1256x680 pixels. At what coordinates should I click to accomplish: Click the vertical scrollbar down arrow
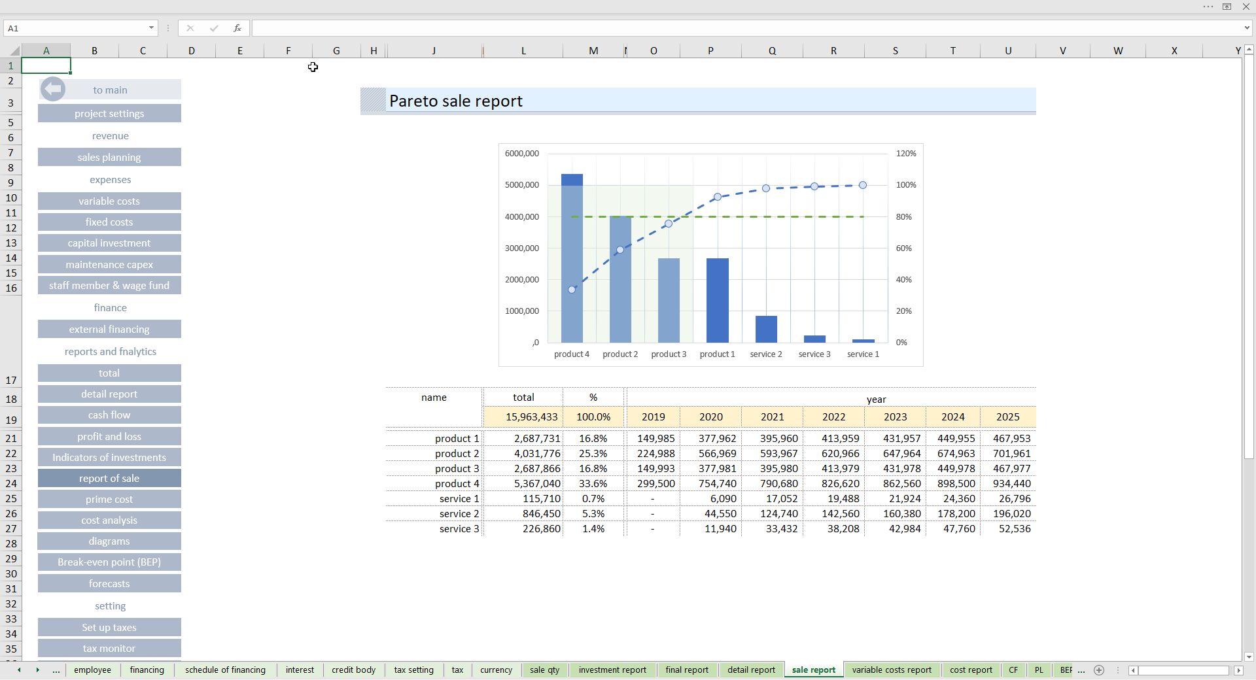coord(1249,657)
